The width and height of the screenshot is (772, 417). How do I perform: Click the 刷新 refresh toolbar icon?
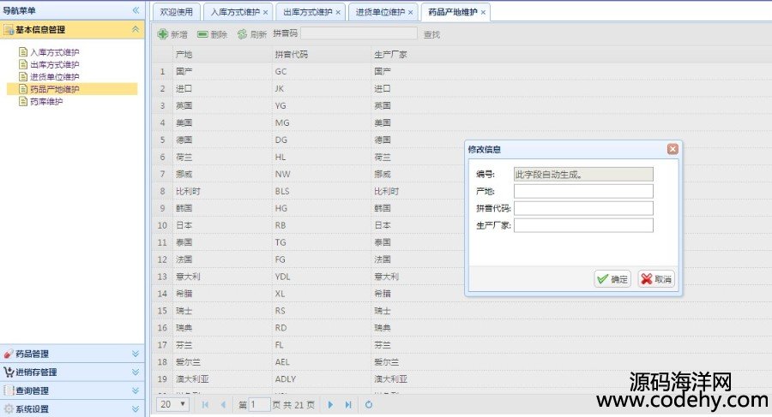click(242, 34)
